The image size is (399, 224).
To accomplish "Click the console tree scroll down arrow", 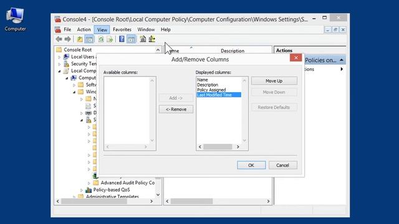I will coord(158,195).
